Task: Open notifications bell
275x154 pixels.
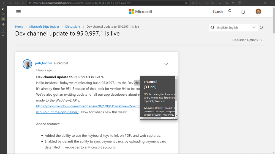Action: pos(243,12)
